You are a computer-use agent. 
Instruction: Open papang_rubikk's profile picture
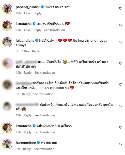point(7,9)
